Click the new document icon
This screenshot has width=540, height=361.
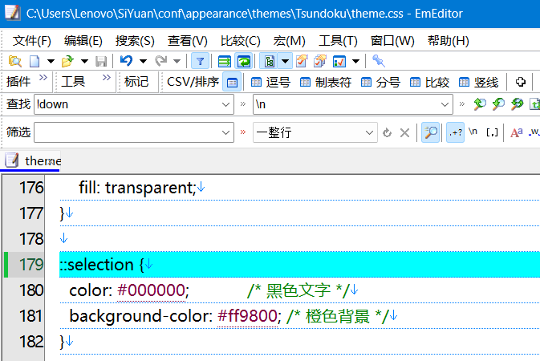(x=35, y=61)
